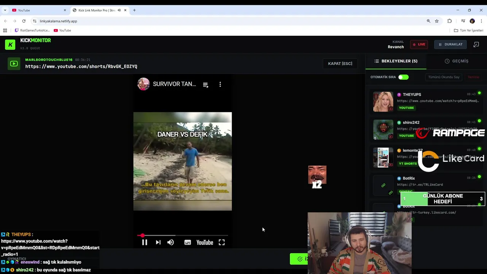
Task: Enter fullscreen in the video player
Action: (x=221, y=242)
